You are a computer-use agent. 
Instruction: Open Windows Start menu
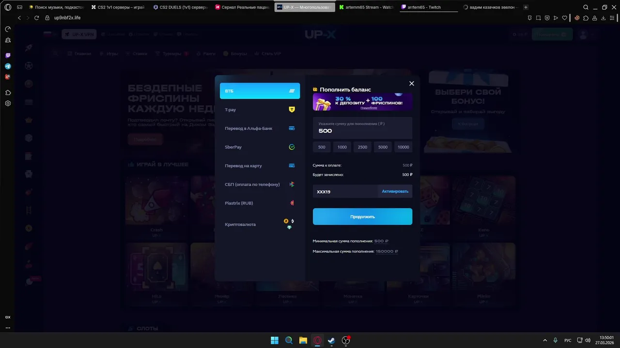click(275, 340)
